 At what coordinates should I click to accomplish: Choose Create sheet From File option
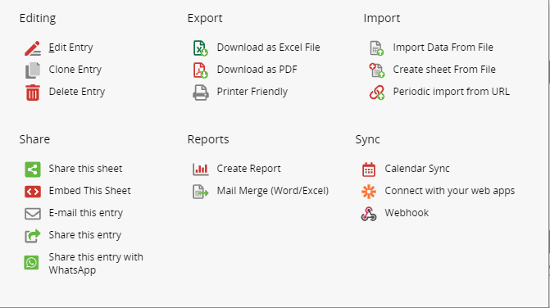pos(444,70)
